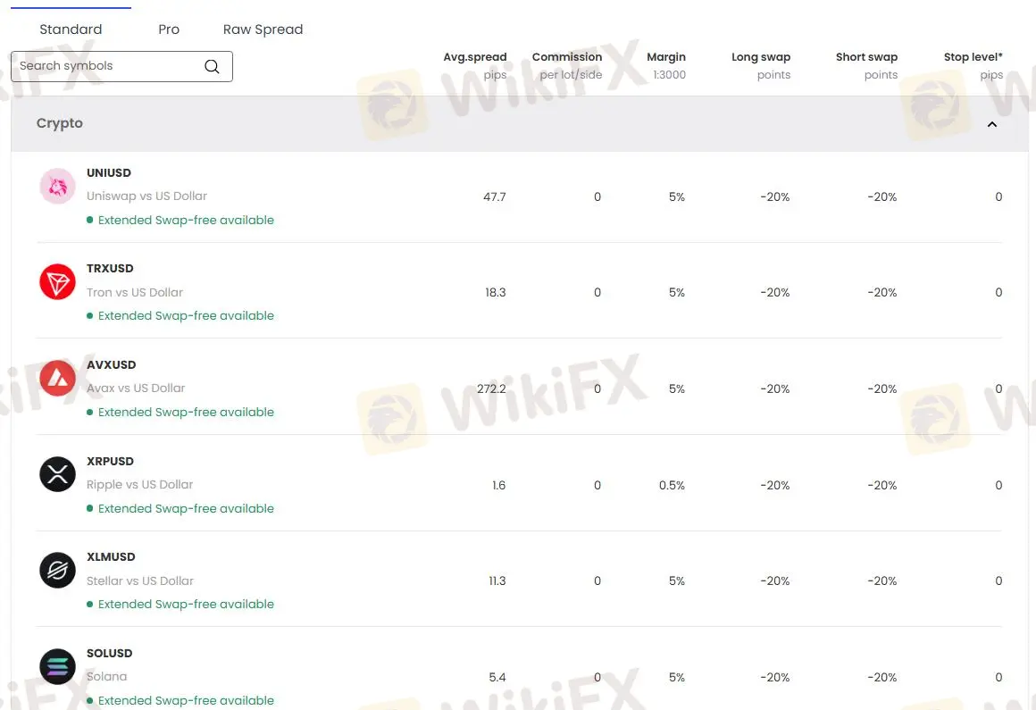Switch to the Pro tab
Image resolution: width=1036 pixels, height=710 pixels.
168,29
